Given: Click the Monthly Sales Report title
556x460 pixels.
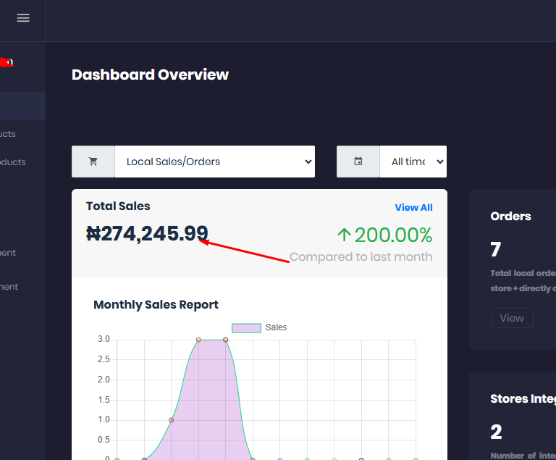Looking at the screenshot, I should 156,305.
